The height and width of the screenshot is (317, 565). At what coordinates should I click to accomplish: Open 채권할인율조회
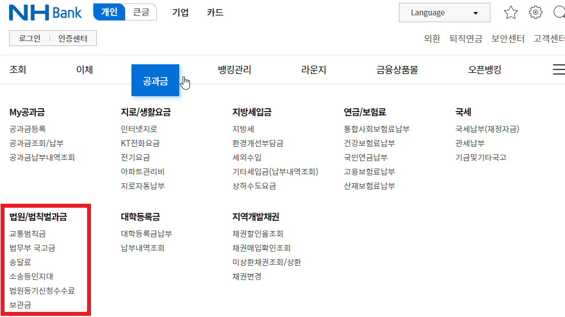[258, 234]
